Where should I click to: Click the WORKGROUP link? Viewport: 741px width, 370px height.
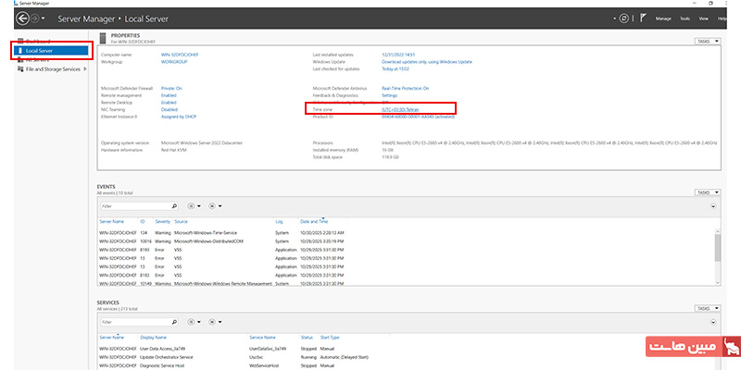(176, 62)
